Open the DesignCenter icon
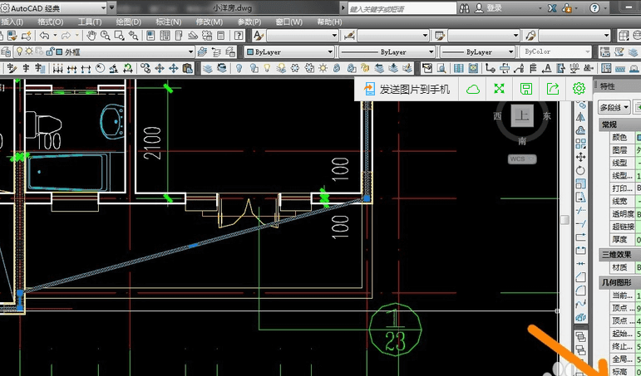Image resolution: width=641 pixels, height=376 pixels. [x=165, y=36]
